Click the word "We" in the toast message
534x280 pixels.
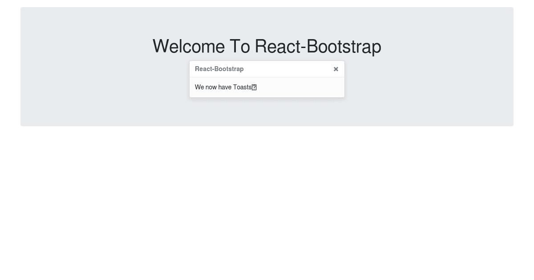pos(199,87)
